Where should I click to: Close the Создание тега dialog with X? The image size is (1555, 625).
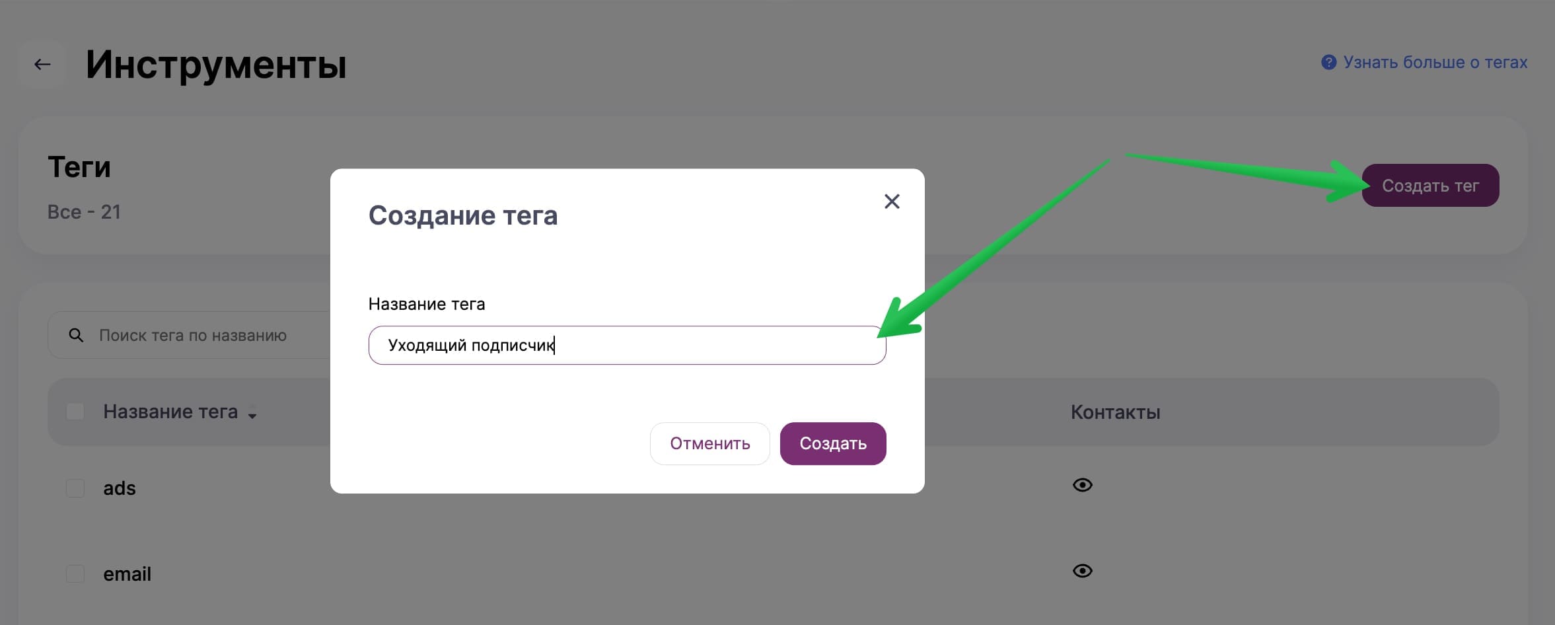click(892, 202)
